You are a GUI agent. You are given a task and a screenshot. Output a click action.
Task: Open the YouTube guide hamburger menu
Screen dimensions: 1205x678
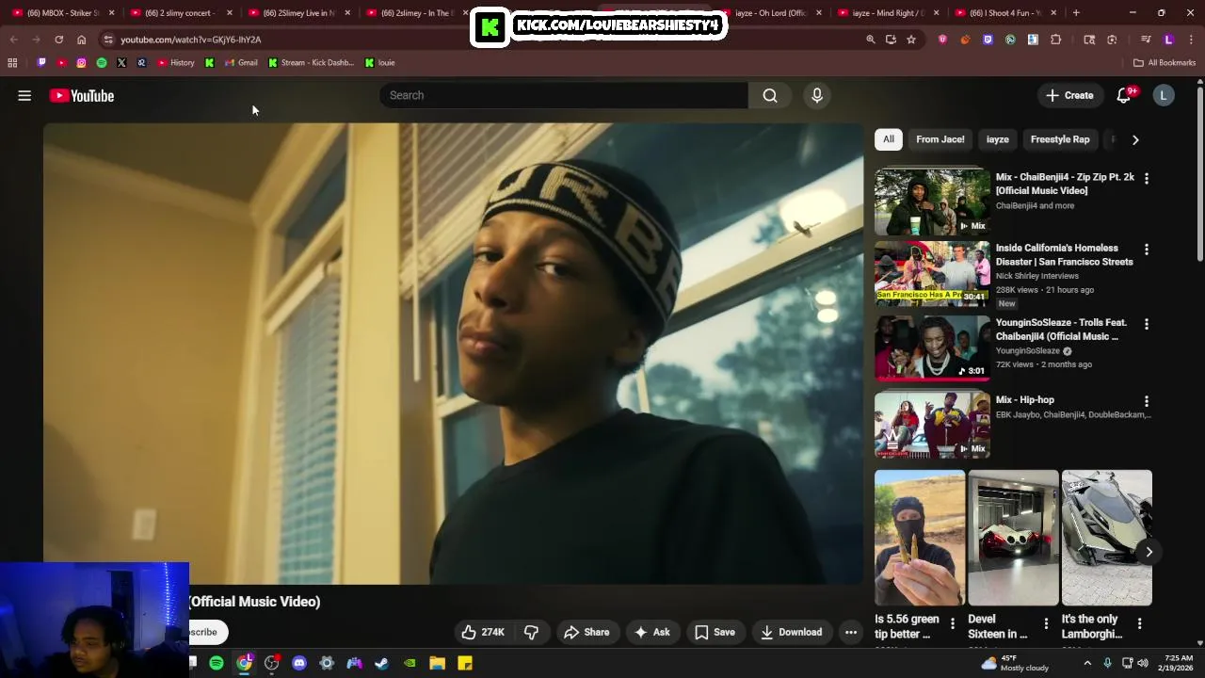coord(24,95)
